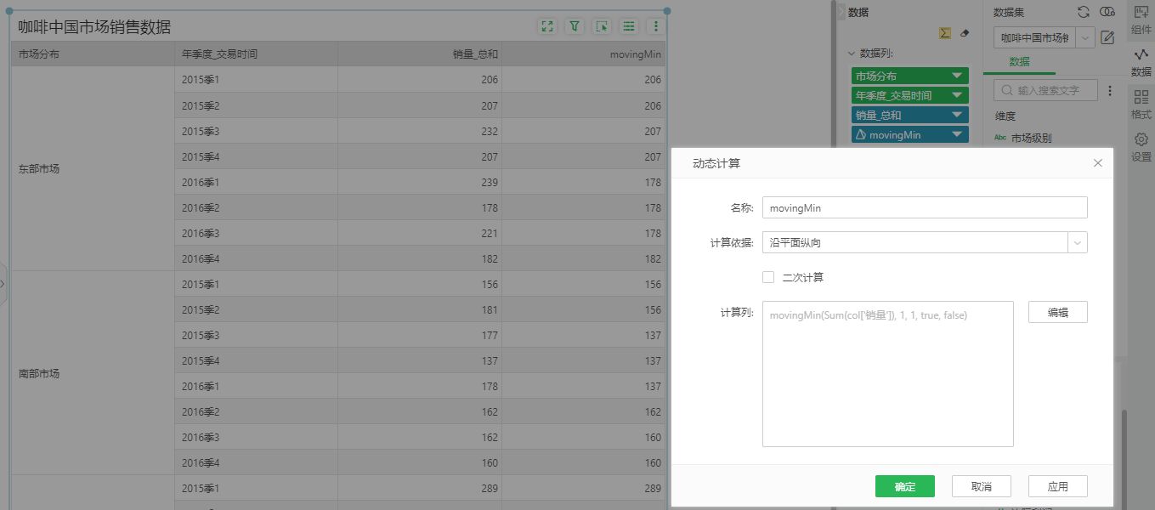Image resolution: width=1155 pixels, height=510 pixels.
Task: Expand the movingMin column dropdown arrow
Action: click(x=958, y=134)
